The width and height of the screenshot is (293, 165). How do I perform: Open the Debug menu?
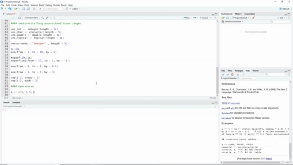(49, 5)
